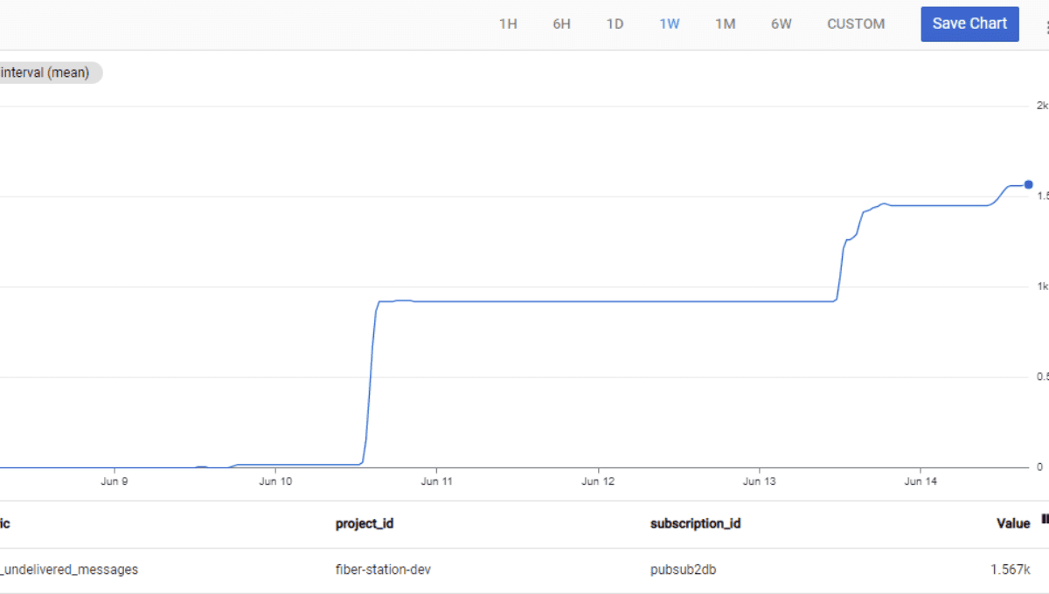Click the Jun 13 axis label
Screen dimensions: 1049x594
759,481
